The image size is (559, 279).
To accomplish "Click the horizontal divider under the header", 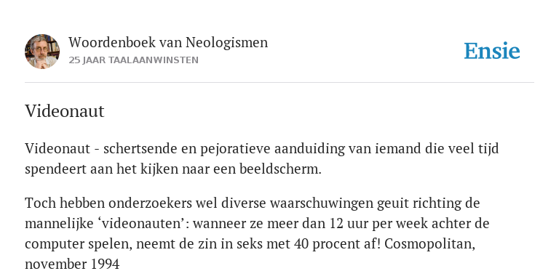I will pos(279,83).
